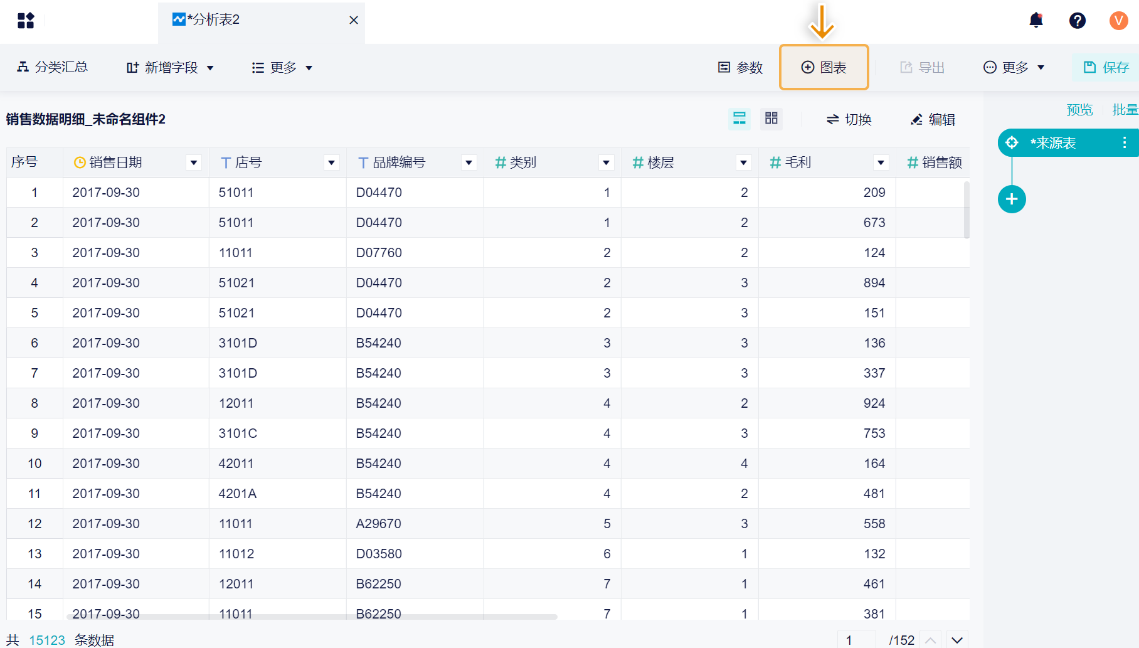Open the app grid home icon
Viewport: 1139px width, 648px height.
26,21
